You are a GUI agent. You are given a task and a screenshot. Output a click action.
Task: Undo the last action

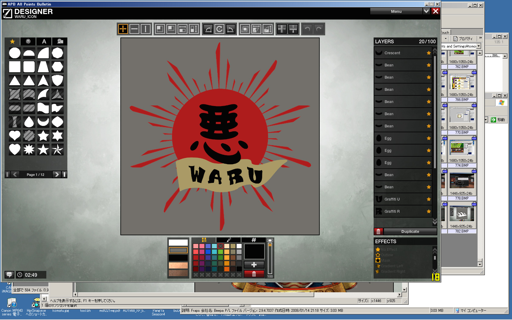[x=308, y=29]
